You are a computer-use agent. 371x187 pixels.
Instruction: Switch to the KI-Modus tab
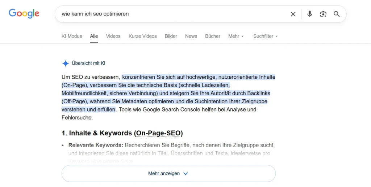click(72, 36)
